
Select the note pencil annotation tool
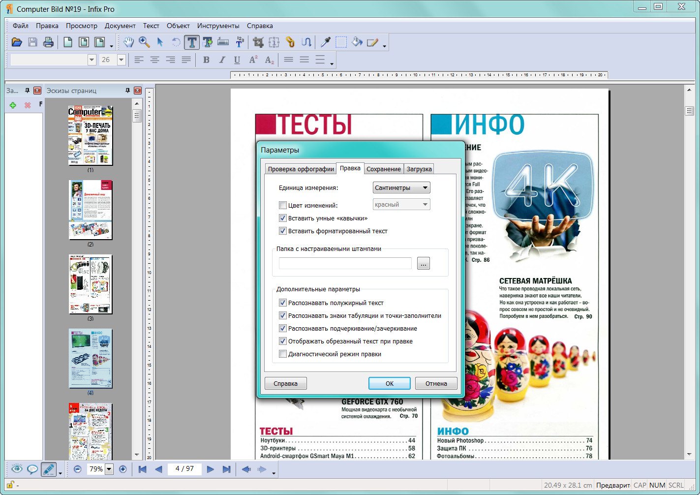pos(372,42)
